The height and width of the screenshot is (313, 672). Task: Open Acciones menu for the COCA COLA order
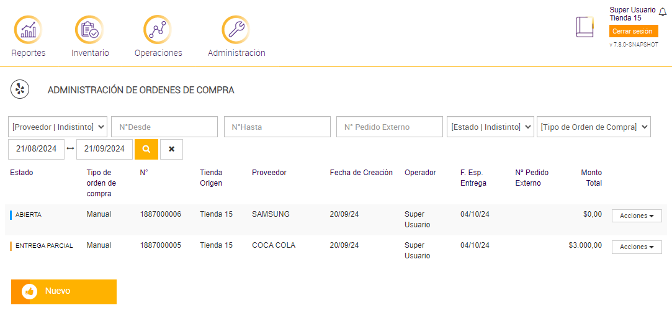point(637,247)
